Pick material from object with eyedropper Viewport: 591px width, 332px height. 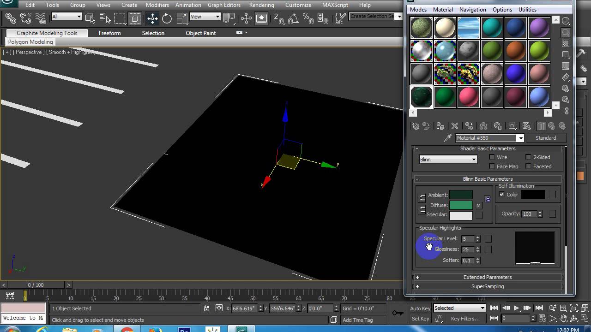tap(447, 138)
